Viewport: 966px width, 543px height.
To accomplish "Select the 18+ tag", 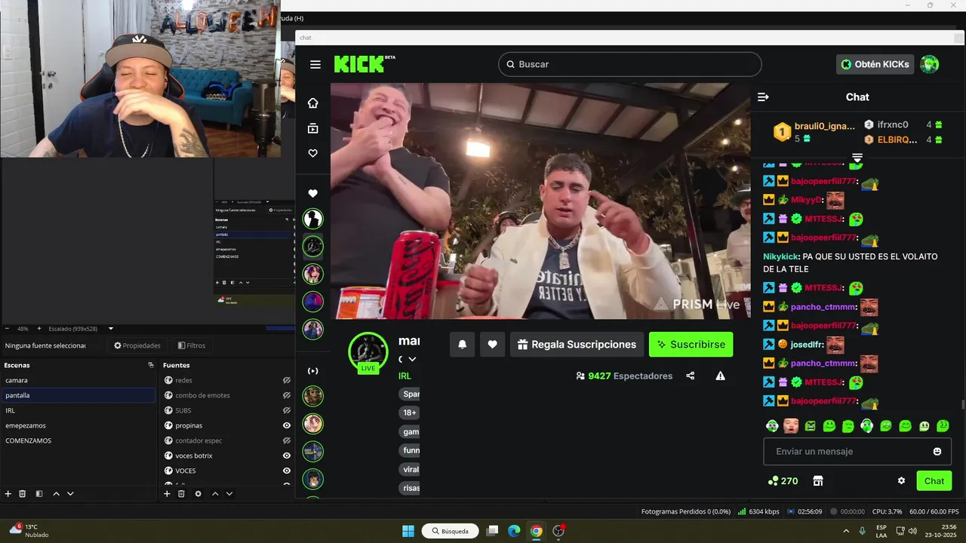I will 409,413.
